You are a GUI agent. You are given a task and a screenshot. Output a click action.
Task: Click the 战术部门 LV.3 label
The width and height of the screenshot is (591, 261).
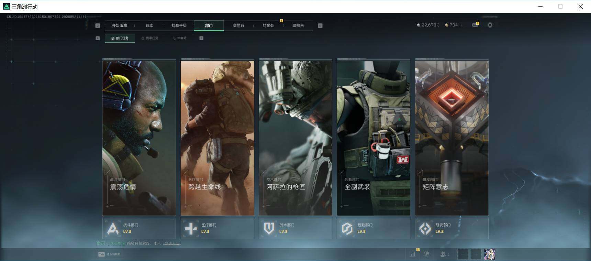click(x=283, y=232)
